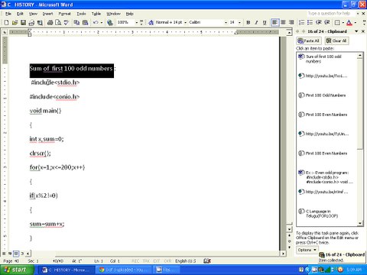Open the Table menu
The image size is (367, 275).
point(96,14)
